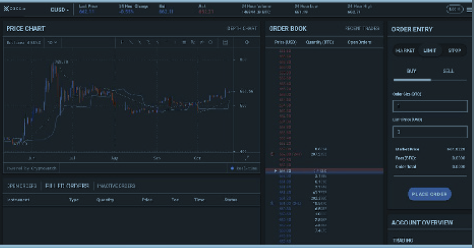Click the save icon in chart toolbar
This screenshot has width=474, height=248.
(x=225, y=42)
